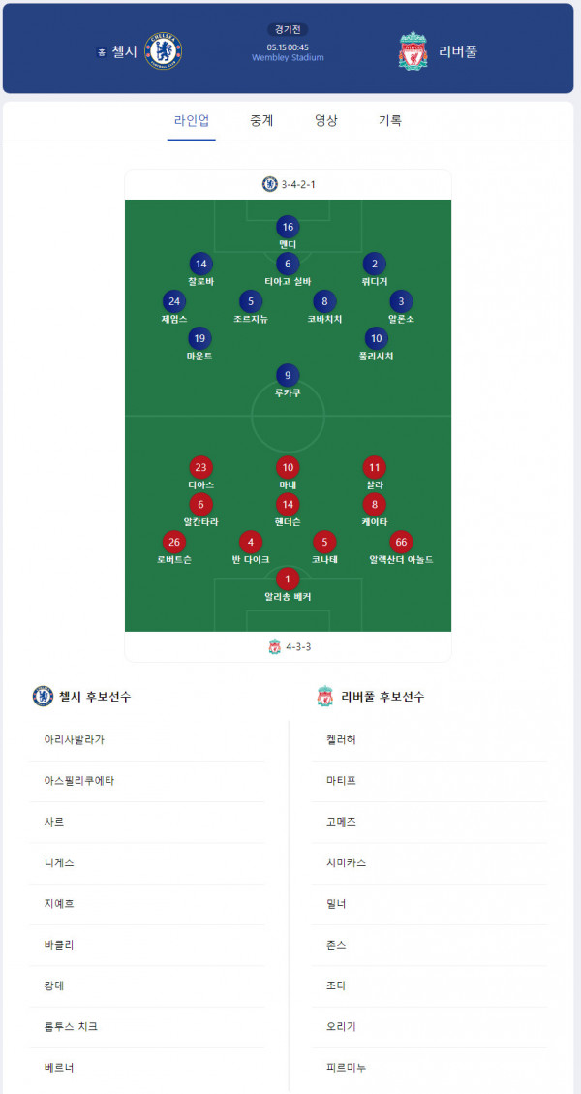Select Liverpool player number 66 marker
This screenshot has height=1094, width=581.
pos(400,542)
